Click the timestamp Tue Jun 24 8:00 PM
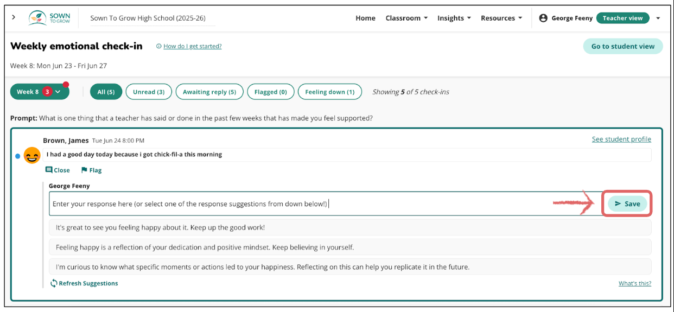 [x=118, y=141]
